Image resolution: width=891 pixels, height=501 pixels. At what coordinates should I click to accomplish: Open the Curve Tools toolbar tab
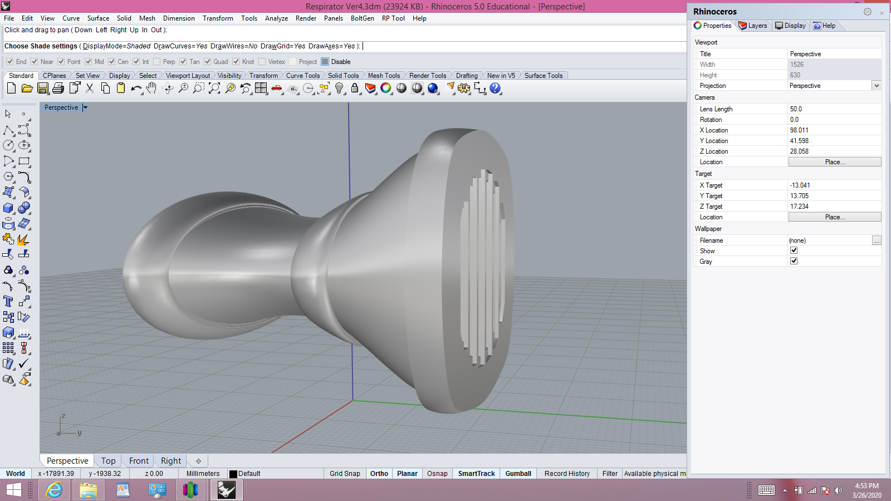coord(303,76)
